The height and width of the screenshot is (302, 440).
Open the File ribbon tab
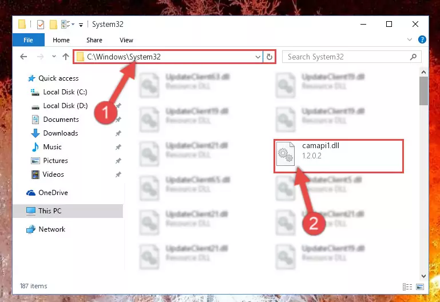[x=28, y=40]
